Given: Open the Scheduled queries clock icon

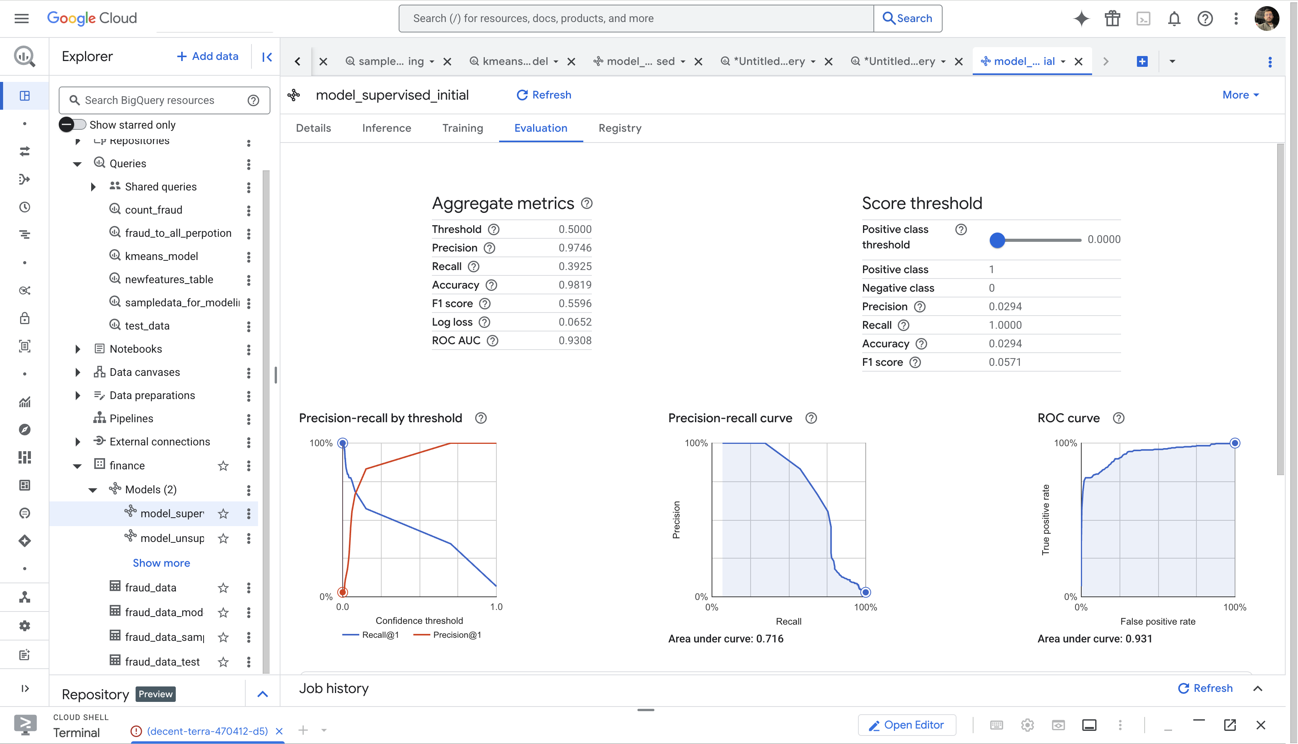Looking at the screenshot, I should click(x=24, y=207).
